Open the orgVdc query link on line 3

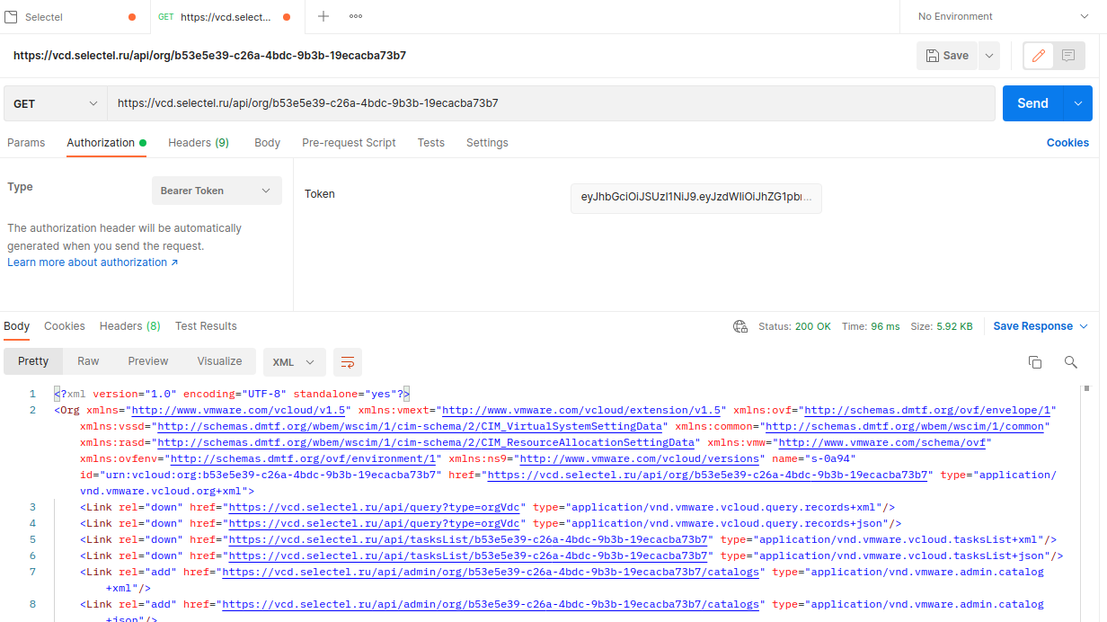(376, 507)
